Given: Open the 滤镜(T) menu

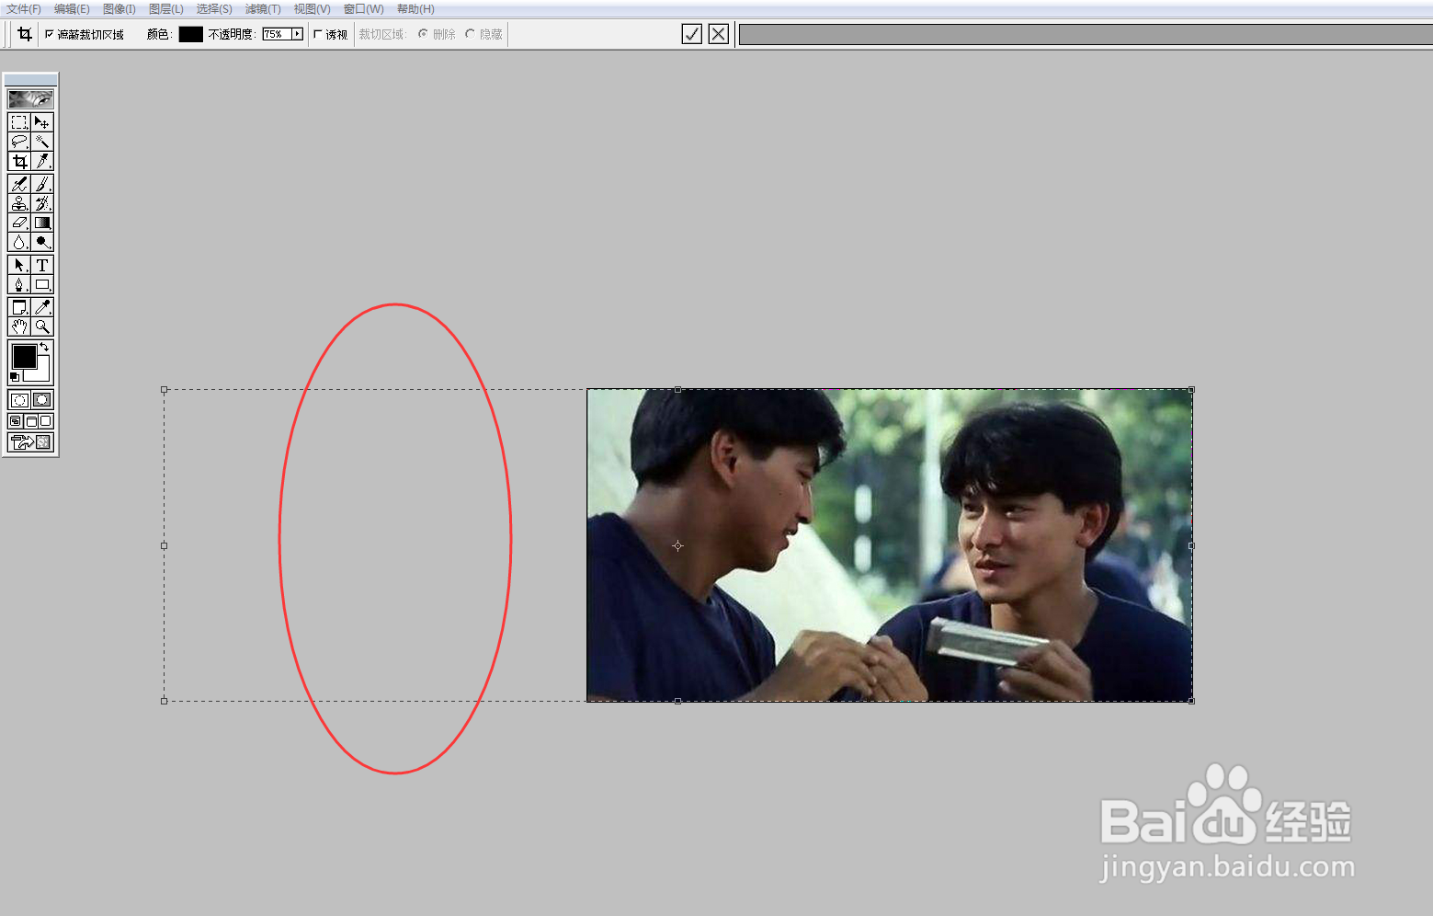Looking at the screenshot, I should [x=263, y=8].
